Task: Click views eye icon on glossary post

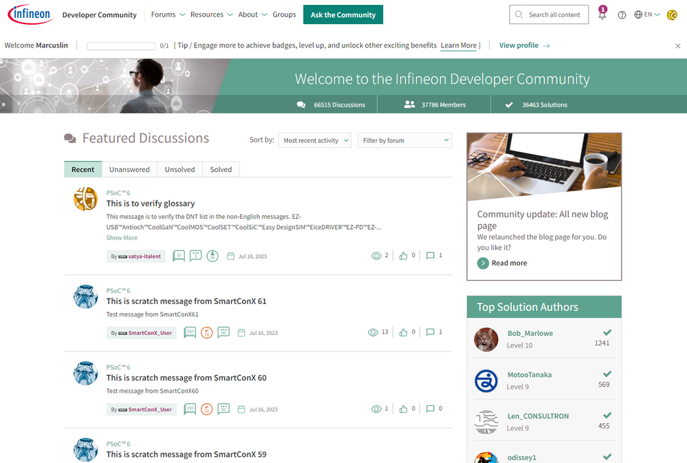Action: click(x=376, y=256)
